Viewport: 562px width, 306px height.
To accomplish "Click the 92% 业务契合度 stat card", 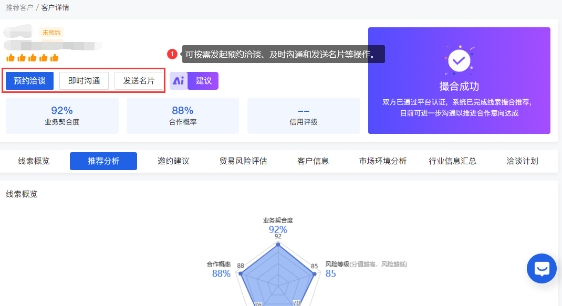I will click(62, 115).
